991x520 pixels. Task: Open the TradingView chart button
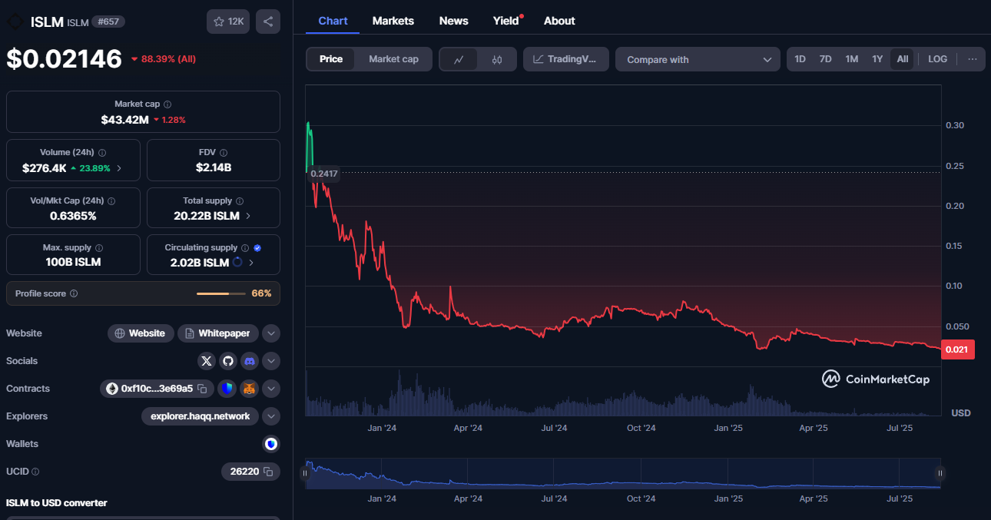[566, 59]
